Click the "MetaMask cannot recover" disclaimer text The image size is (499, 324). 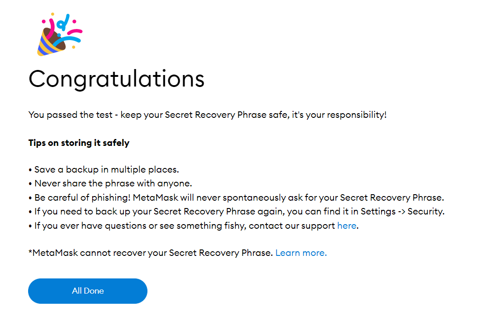coord(151,253)
